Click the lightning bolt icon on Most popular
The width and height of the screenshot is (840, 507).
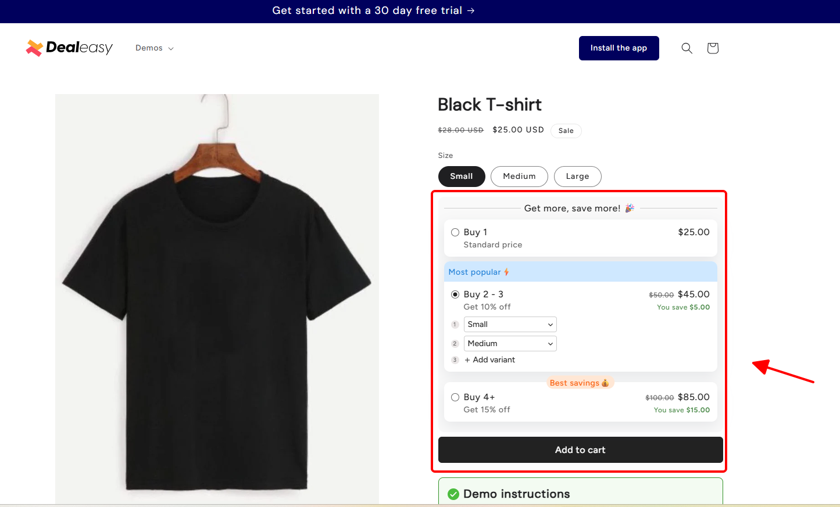pyautogui.click(x=507, y=272)
